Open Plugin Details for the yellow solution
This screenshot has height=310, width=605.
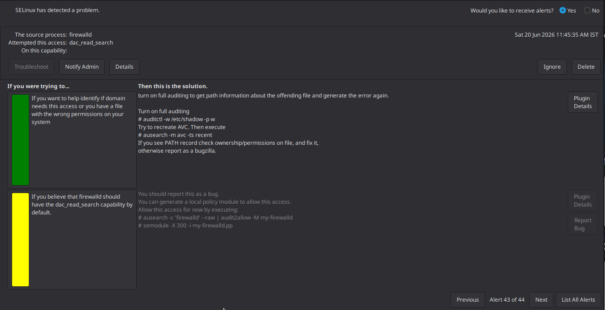point(583,200)
